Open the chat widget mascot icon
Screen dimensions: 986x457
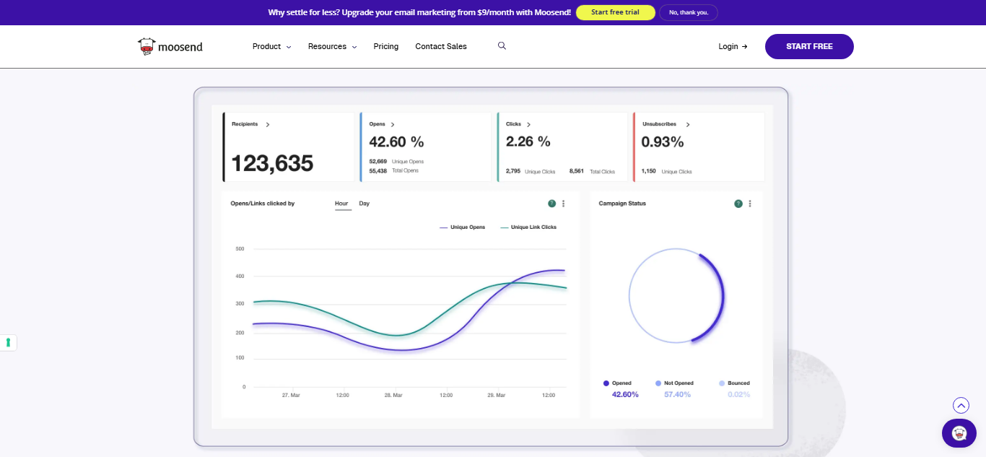[x=959, y=432]
